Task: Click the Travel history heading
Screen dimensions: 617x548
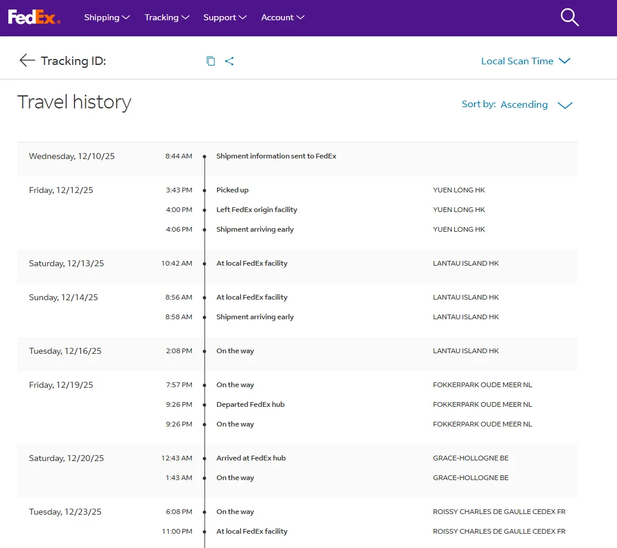Action: pos(74,102)
